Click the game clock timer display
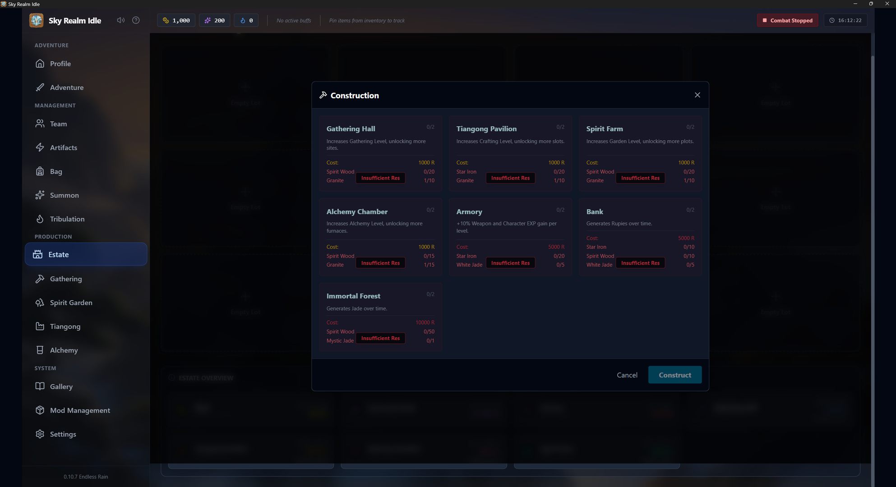 (845, 20)
